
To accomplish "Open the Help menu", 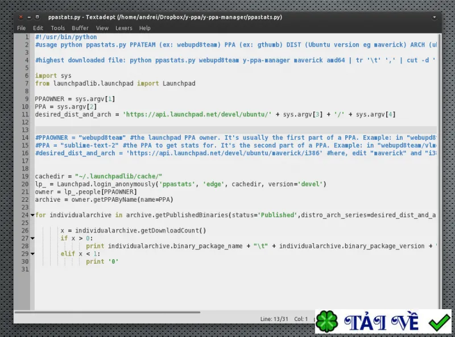I will [x=145, y=28].
